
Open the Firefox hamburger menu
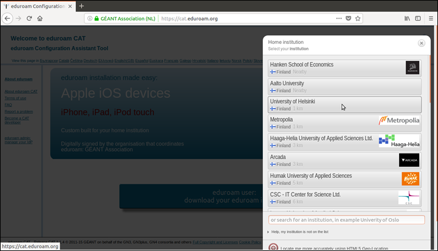tap(431, 18)
